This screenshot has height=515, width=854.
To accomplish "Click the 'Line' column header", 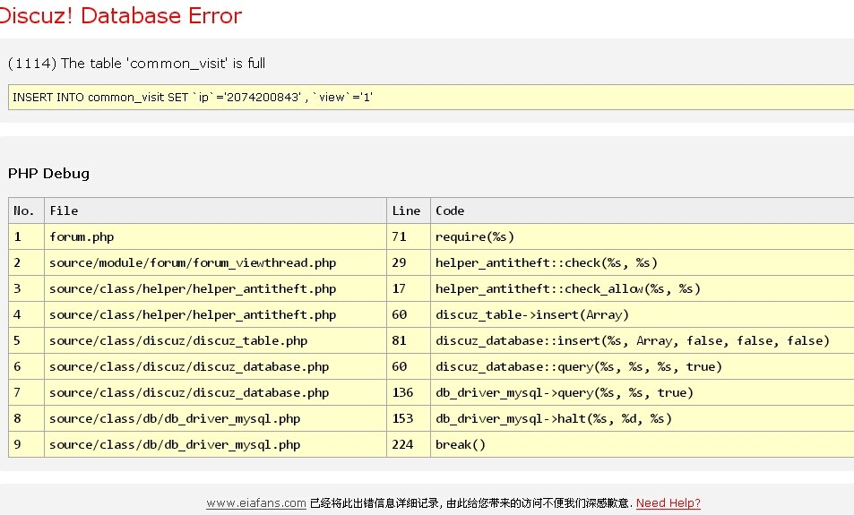I will (409, 210).
